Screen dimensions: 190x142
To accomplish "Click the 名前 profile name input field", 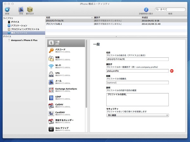I will [137, 59].
